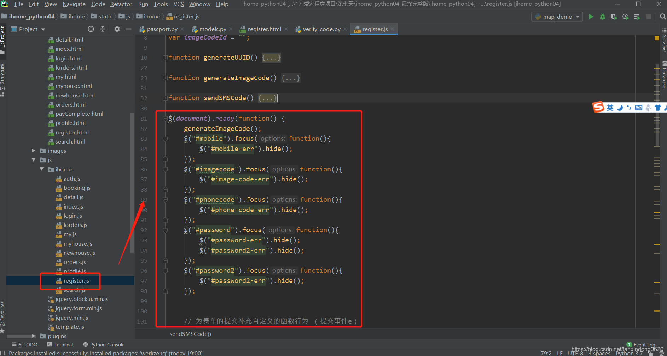
Task: Open the Favorites side panel
Action: coord(2,316)
